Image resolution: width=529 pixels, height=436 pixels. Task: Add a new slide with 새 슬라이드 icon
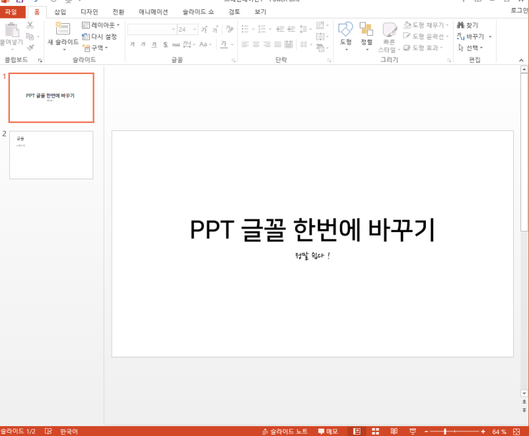(x=63, y=29)
